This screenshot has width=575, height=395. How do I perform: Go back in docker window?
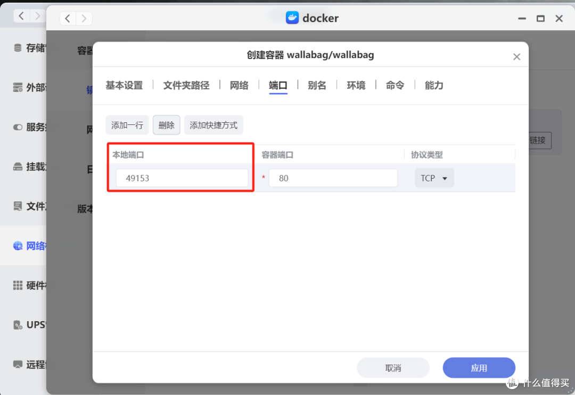68,18
